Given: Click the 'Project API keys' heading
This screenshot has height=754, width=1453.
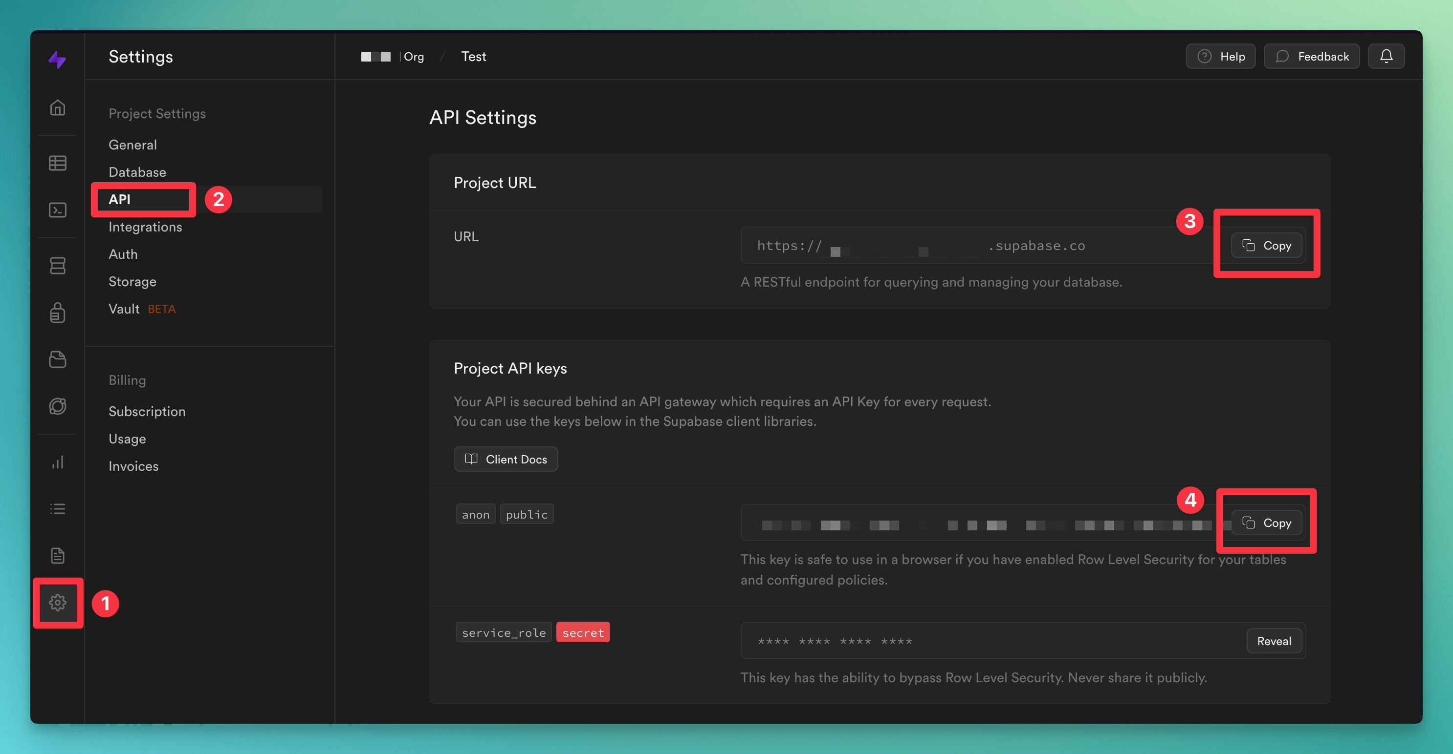Looking at the screenshot, I should (x=510, y=368).
